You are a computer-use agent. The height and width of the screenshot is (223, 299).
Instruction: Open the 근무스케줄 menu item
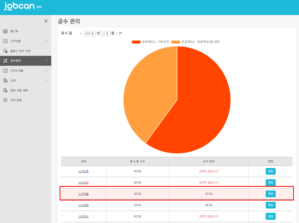(17, 71)
